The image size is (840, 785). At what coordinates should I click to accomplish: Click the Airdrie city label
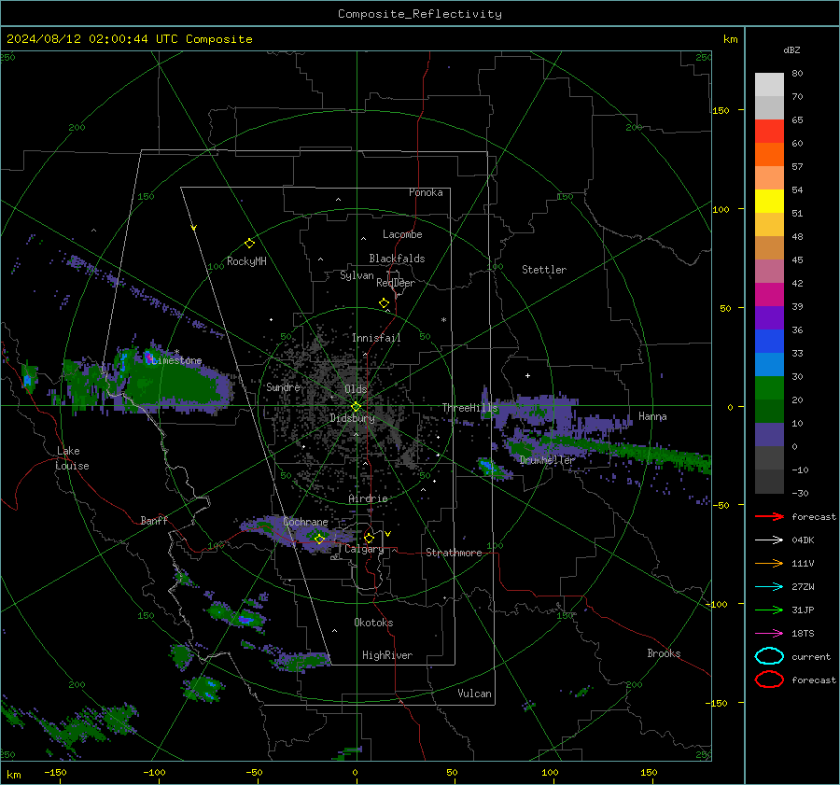tap(368, 498)
